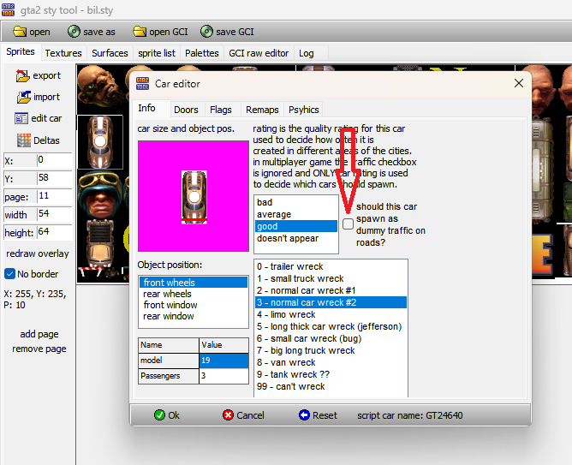Switch to the Doors tab
This screenshot has width=572, height=465.
(x=186, y=110)
